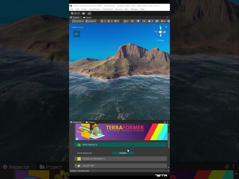The height and width of the screenshot is (179, 239).
Task: Toggle 2D view mode
Action: tap(132, 21)
